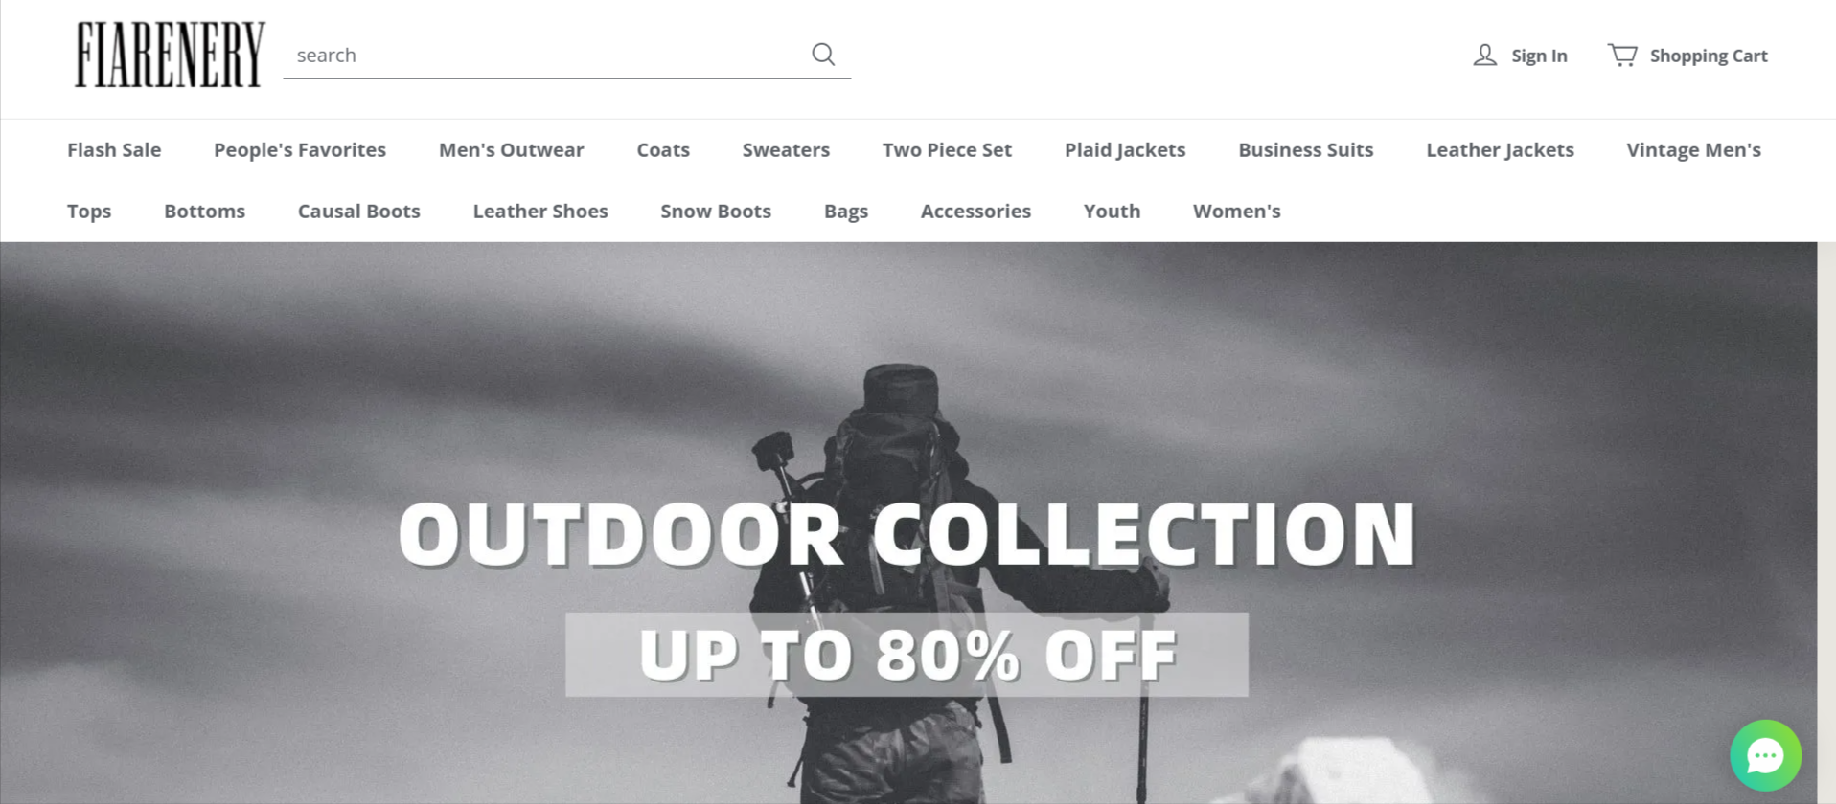Open the Shopping Cart link
Image resolution: width=1836 pixels, height=804 pixels.
pos(1709,56)
